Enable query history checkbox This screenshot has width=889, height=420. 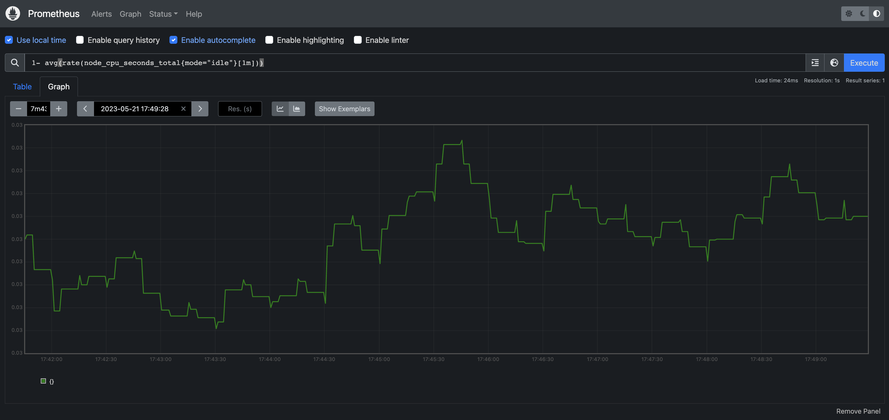(x=80, y=40)
